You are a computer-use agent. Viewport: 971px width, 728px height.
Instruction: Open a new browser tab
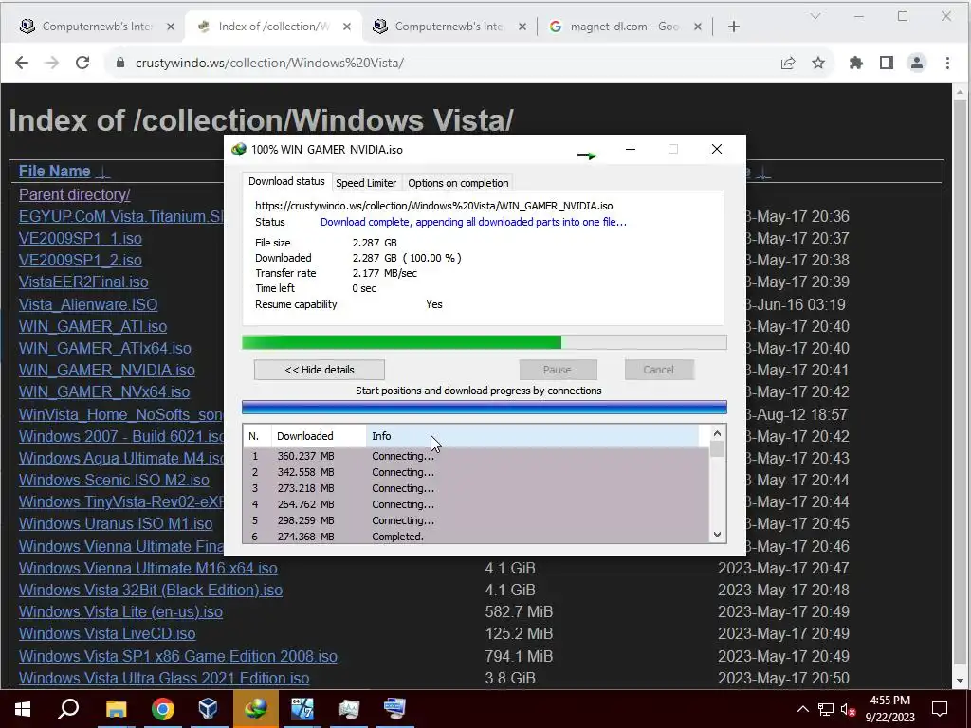[x=734, y=27]
